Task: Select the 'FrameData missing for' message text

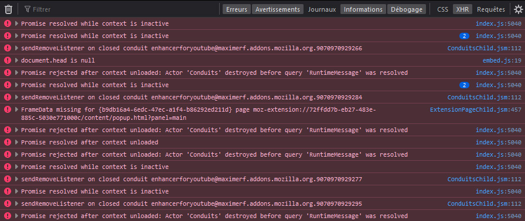Action: pos(199,113)
